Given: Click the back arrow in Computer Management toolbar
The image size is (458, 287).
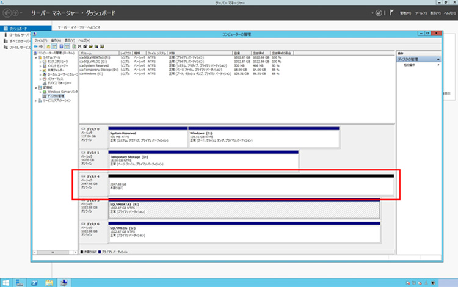Looking at the screenshot, I should [36, 46].
